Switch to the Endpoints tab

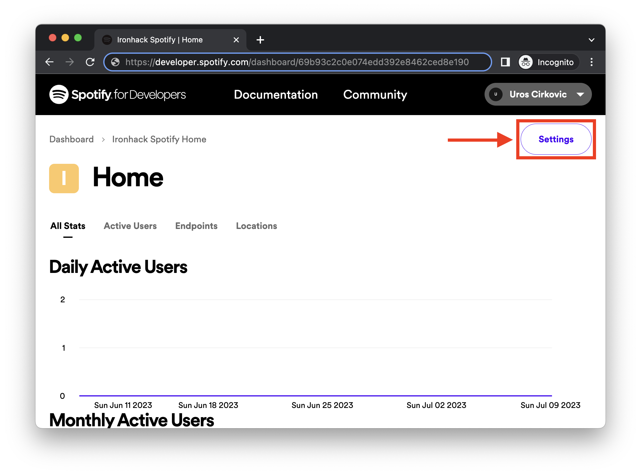[196, 226]
